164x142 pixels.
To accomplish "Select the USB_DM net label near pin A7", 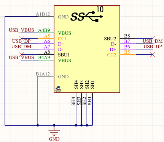I will (21, 47).
